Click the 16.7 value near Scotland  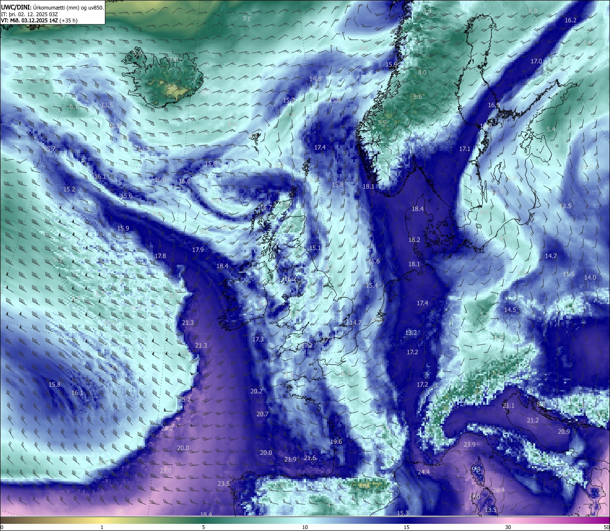coord(266,208)
